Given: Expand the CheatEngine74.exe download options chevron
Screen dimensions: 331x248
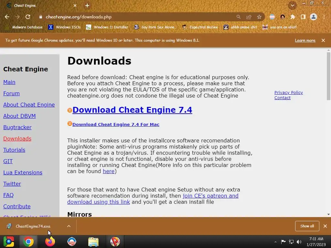Looking at the screenshot, I should coord(69,226).
